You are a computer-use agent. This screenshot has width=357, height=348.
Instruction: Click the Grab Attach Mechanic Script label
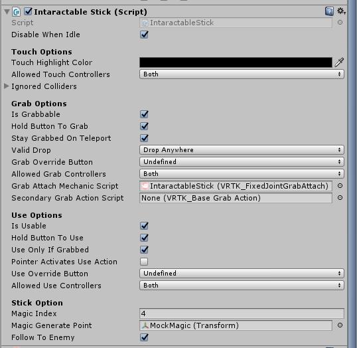coord(65,186)
